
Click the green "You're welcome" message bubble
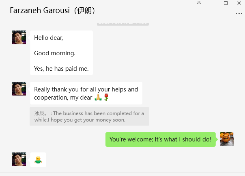pyautogui.click(x=160, y=139)
